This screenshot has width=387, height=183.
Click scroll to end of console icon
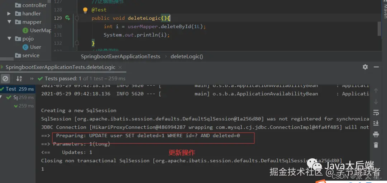click(x=376, y=123)
